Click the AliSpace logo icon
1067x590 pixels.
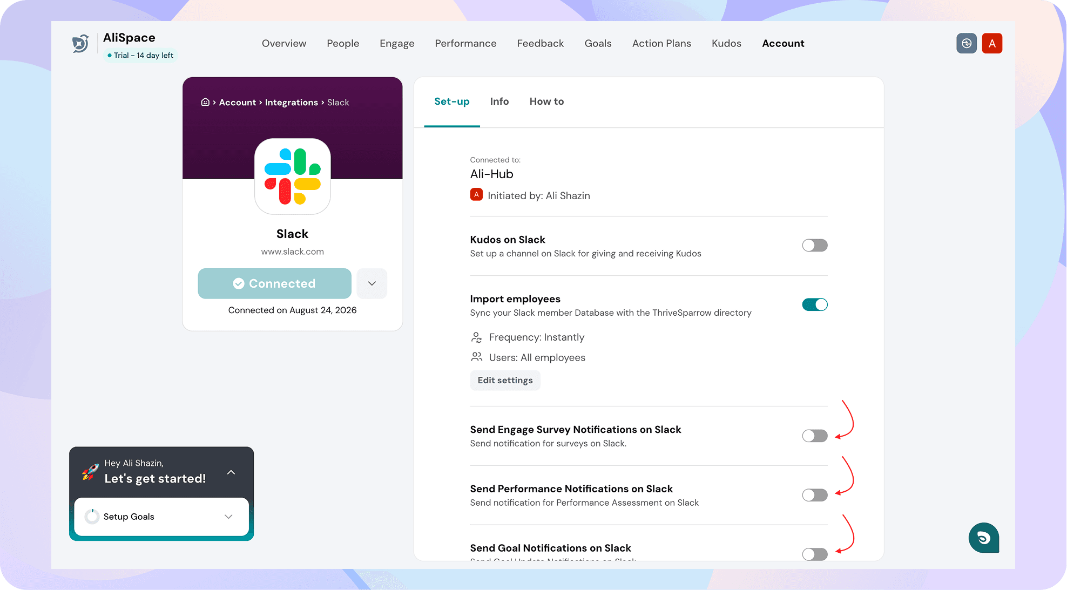80,43
